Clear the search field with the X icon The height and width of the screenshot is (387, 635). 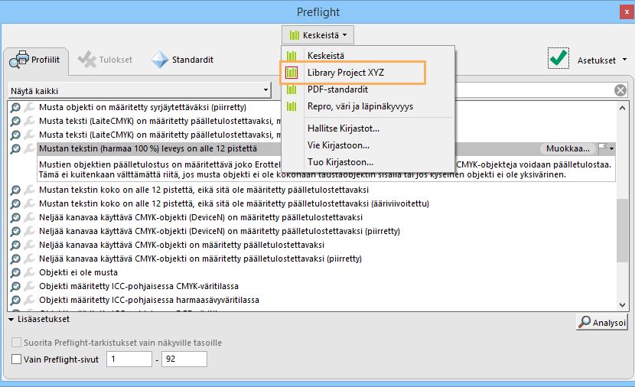coord(620,90)
